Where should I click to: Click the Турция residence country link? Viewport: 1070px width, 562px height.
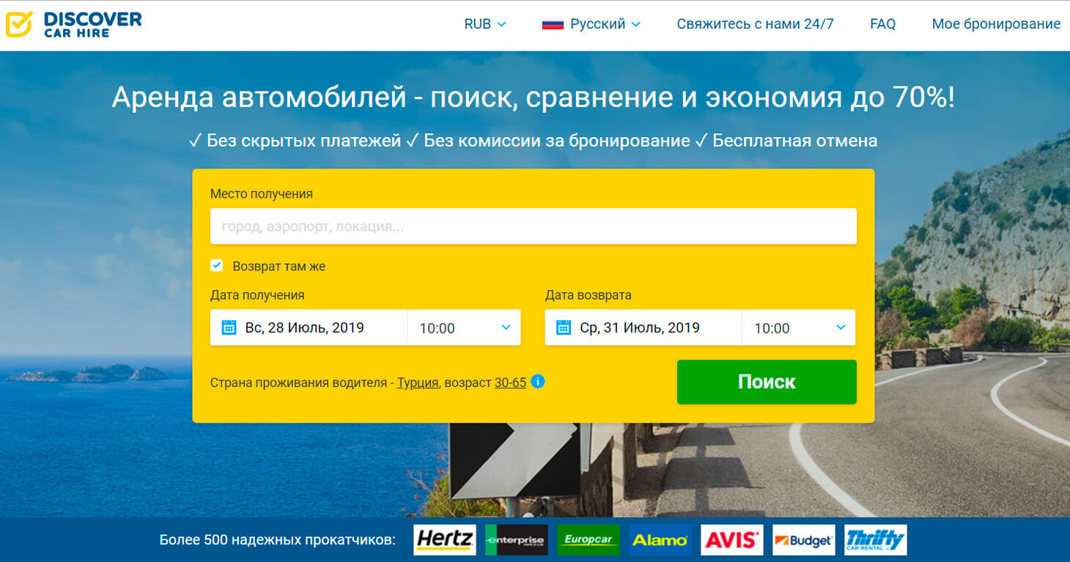coord(415,382)
